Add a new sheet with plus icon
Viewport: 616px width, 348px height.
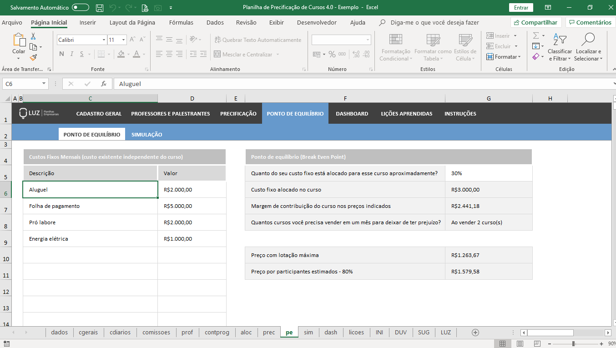click(x=475, y=333)
